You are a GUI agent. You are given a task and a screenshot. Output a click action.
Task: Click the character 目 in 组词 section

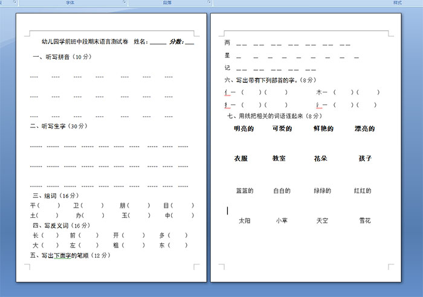166,205
